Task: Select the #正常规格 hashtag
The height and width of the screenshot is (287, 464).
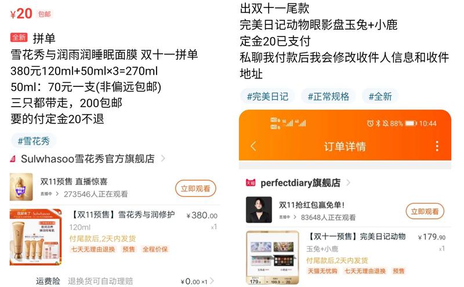Action: [328, 96]
